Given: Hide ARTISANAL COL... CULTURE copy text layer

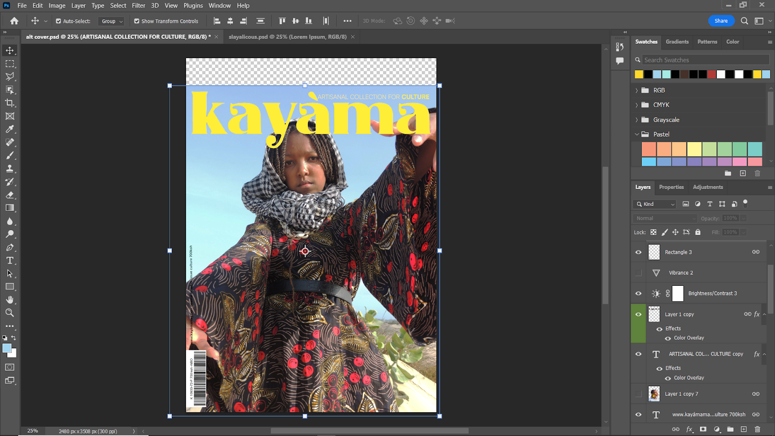Looking at the screenshot, I should (x=638, y=354).
